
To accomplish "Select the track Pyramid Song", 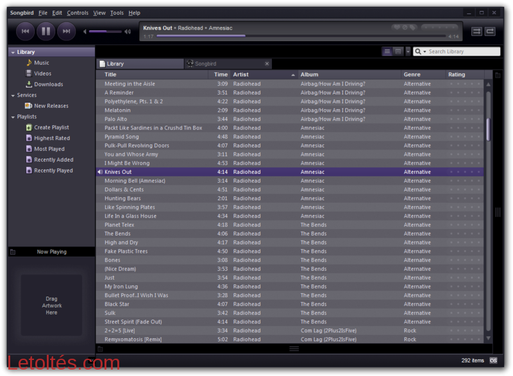I will coord(290,137).
